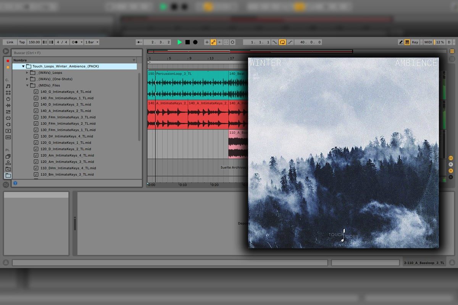Toggle the MIDI Arrangement Overdub plus button
The height and width of the screenshot is (305, 458).
click(x=207, y=42)
